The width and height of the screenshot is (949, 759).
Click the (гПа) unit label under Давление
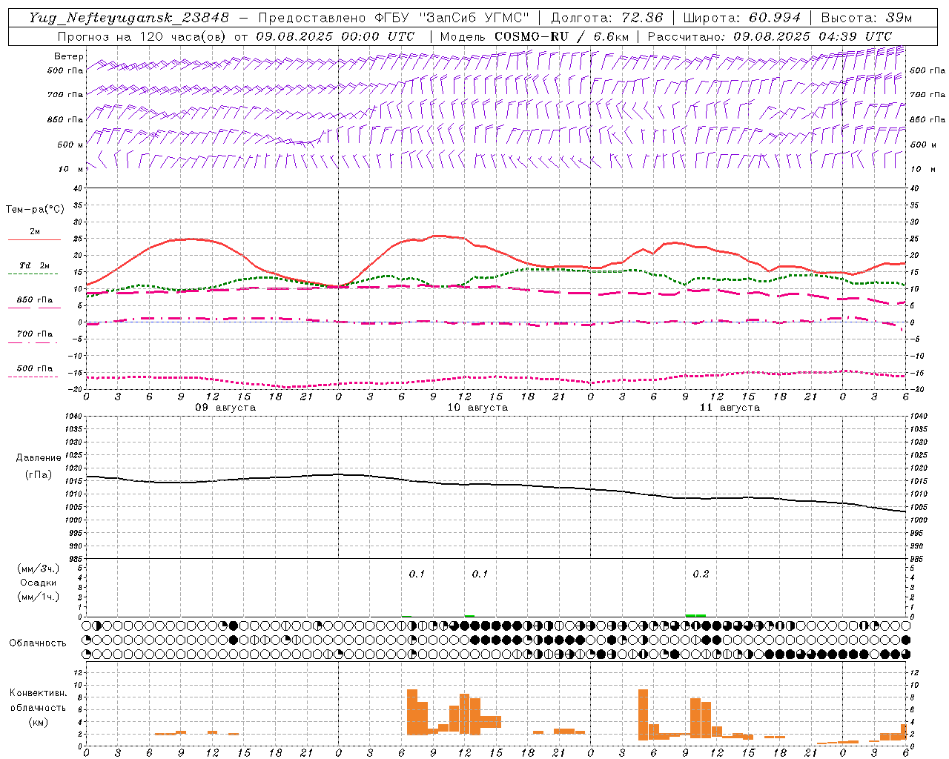pos(39,474)
